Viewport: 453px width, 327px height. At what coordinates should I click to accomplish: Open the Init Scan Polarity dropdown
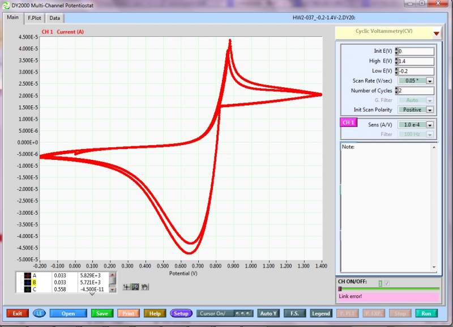coord(430,110)
